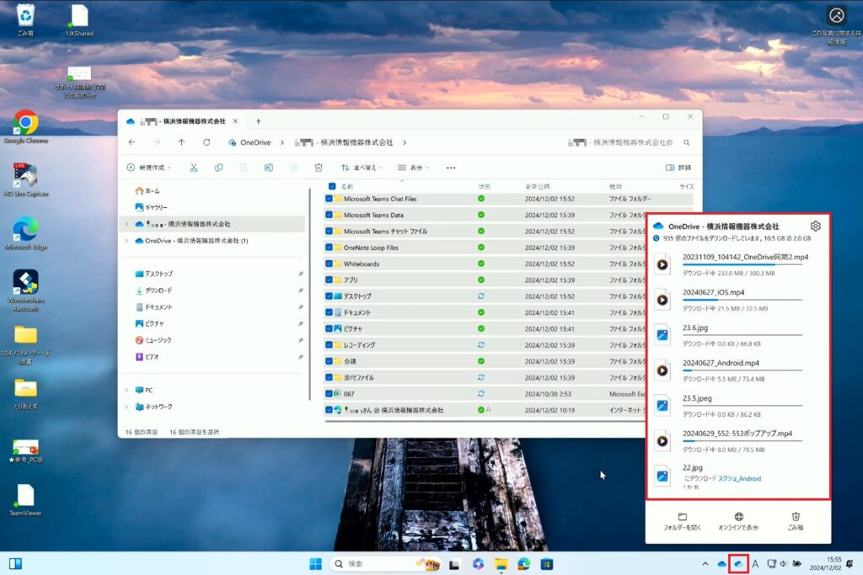Refresh the Explorer folder view
The height and width of the screenshot is (575, 863).
pos(206,142)
